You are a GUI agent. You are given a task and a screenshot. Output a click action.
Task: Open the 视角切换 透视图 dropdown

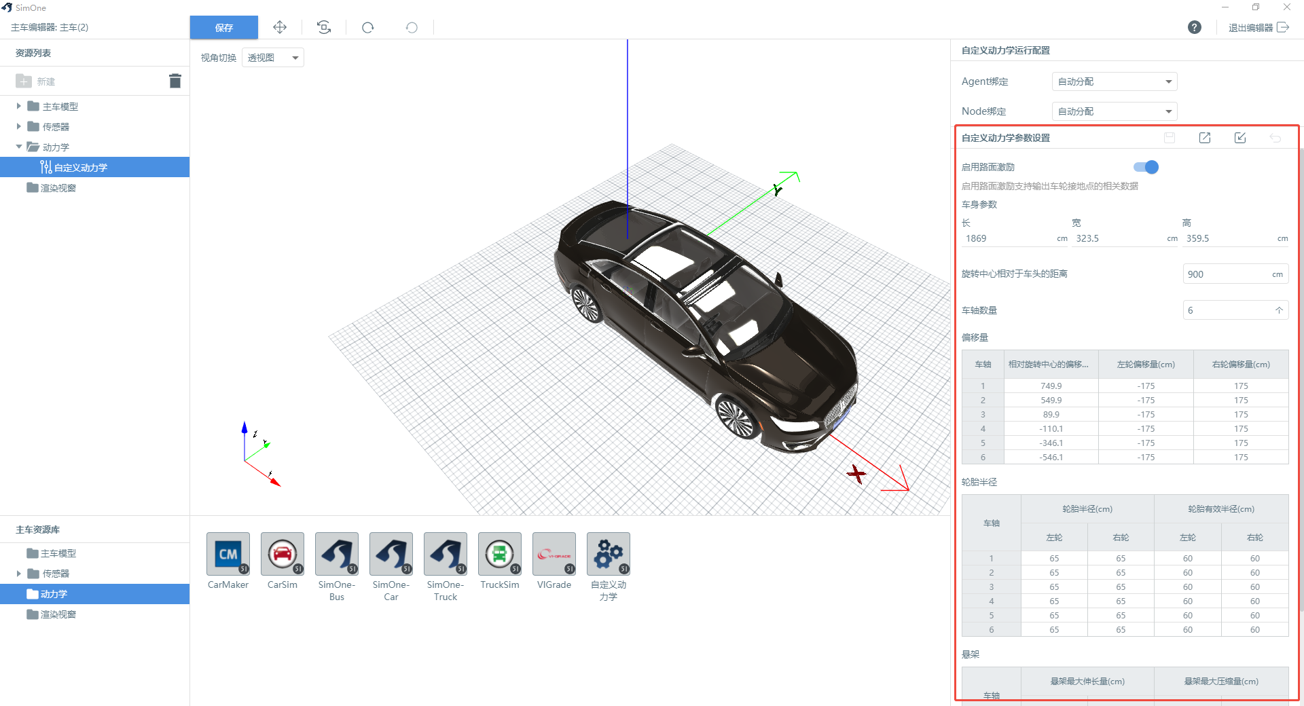coord(273,58)
